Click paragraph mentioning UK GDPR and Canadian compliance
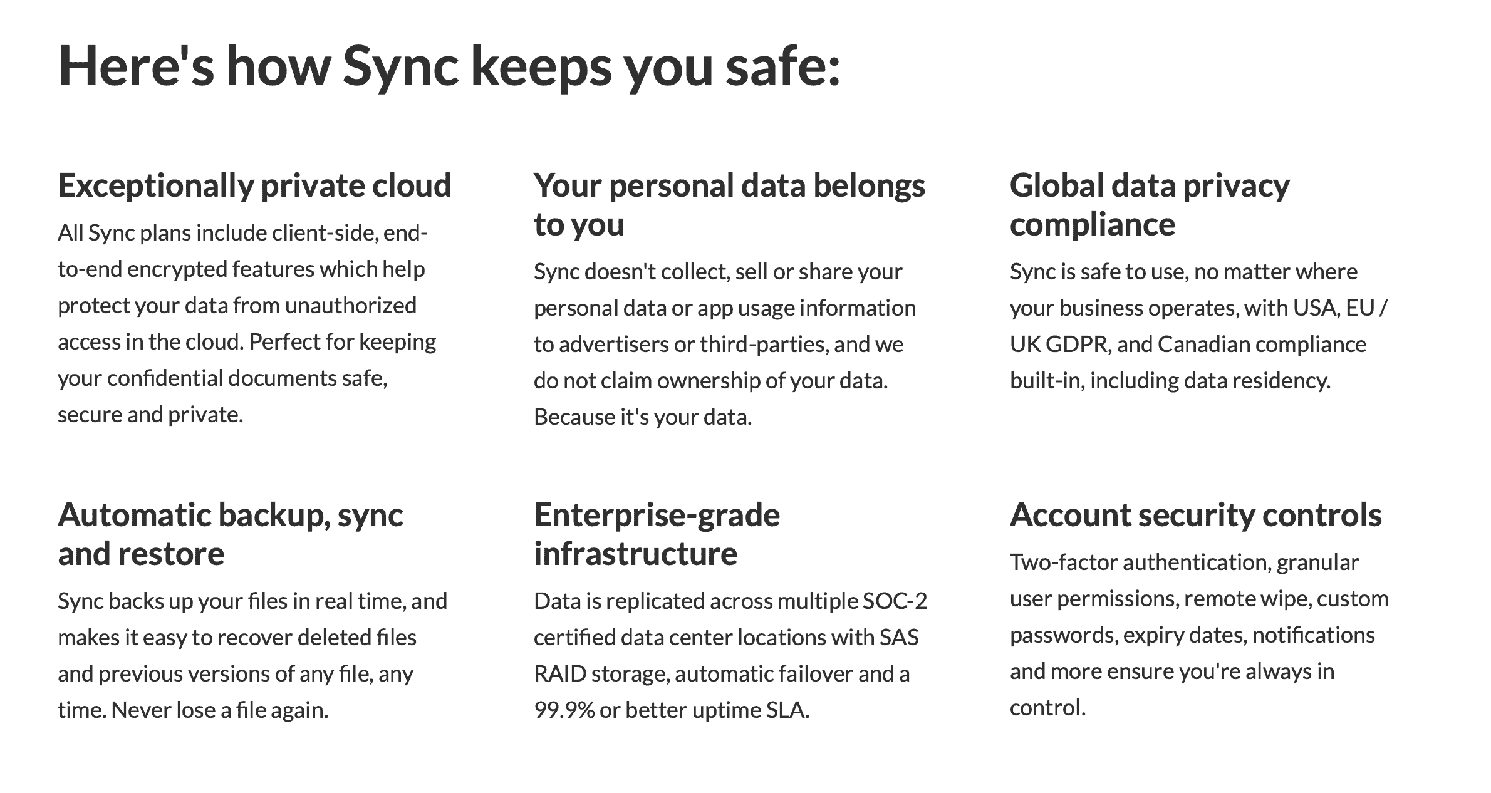 tap(1199, 326)
